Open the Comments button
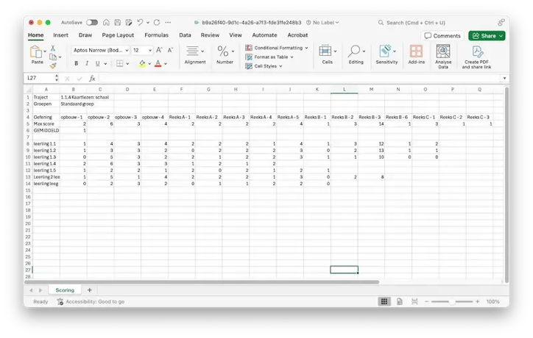Image resolution: width=533 pixels, height=338 pixels. (442, 35)
